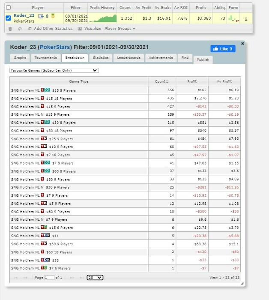Click the Count header in top table
Image resolution: width=269 pixels, height=300 pixels.
125,8
